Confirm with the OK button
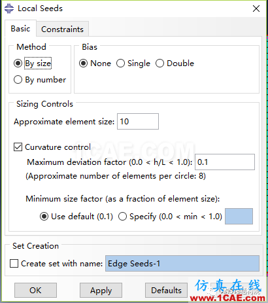This screenshot has height=303, width=268. point(35,291)
